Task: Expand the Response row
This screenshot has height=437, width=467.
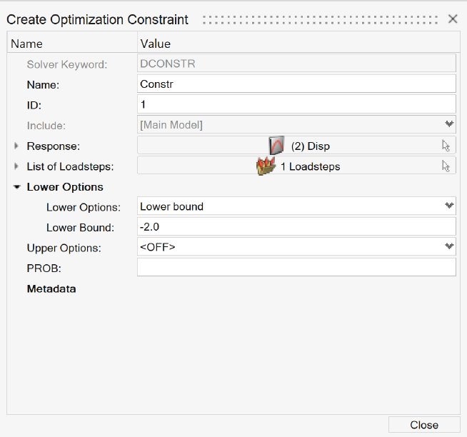Action: point(17,146)
